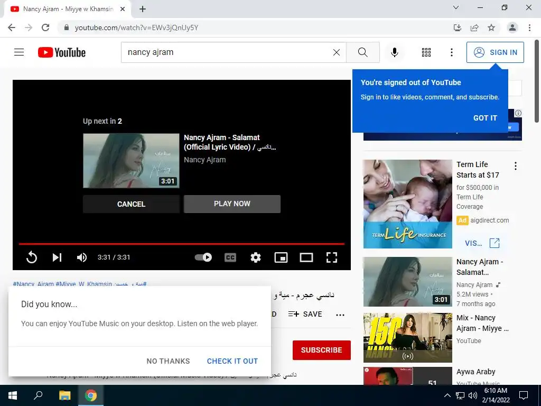Switch to theater mode
Image resolution: width=541 pixels, height=406 pixels.
tap(306, 257)
